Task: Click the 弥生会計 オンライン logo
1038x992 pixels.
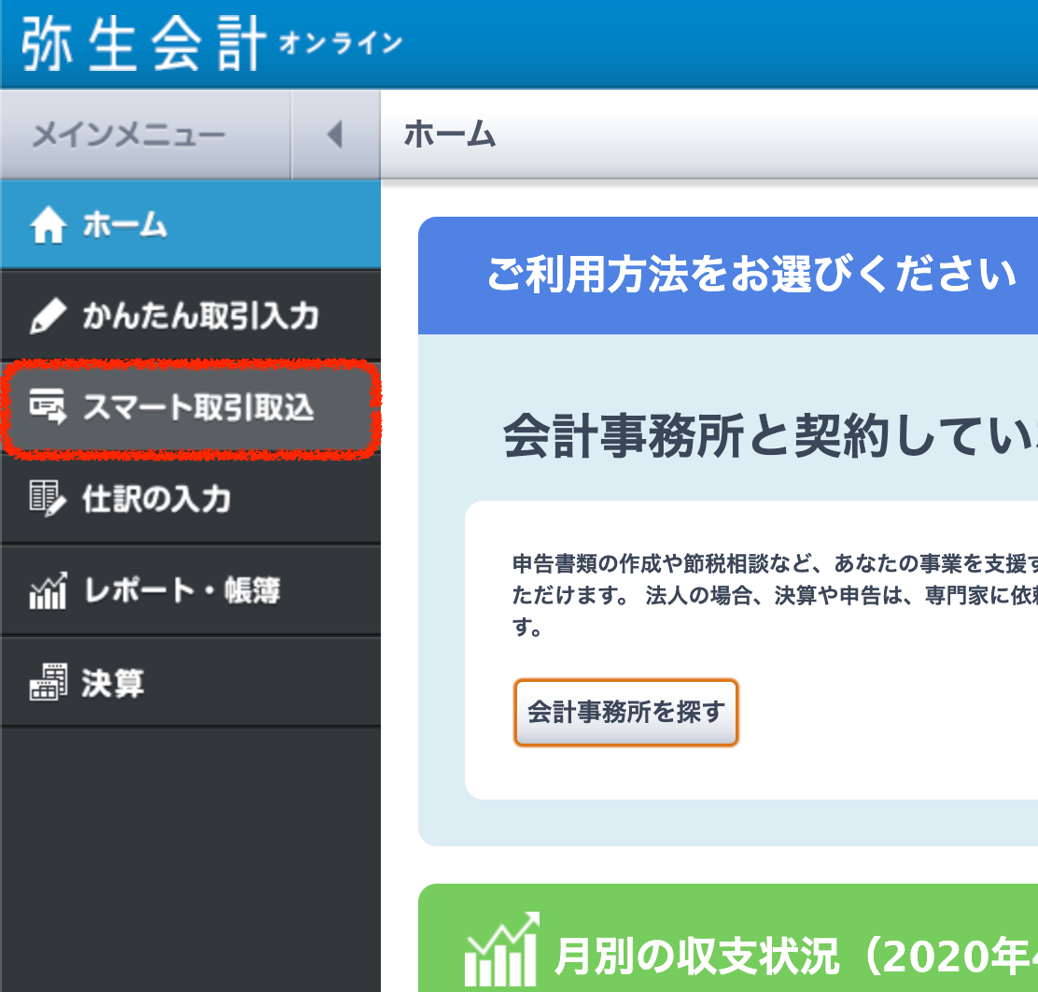Action: coord(210,44)
